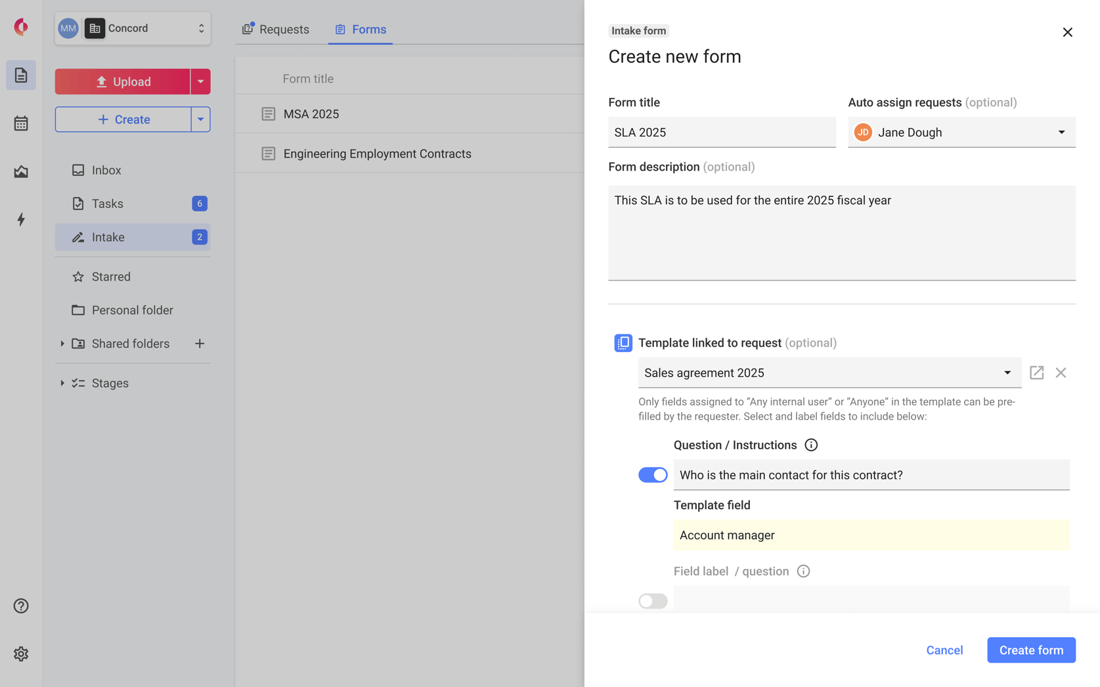Image resolution: width=1100 pixels, height=687 pixels.
Task: Open the Help question mark icon
Action: pos(20,606)
